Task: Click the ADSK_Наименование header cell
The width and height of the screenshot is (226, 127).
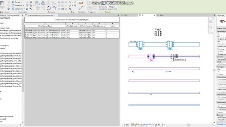Action: click(45, 26)
